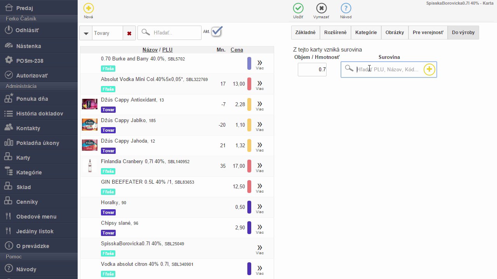The height and width of the screenshot is (279, 497).
Task: Open the Návod help icon
Action: (x=346, y=8)
